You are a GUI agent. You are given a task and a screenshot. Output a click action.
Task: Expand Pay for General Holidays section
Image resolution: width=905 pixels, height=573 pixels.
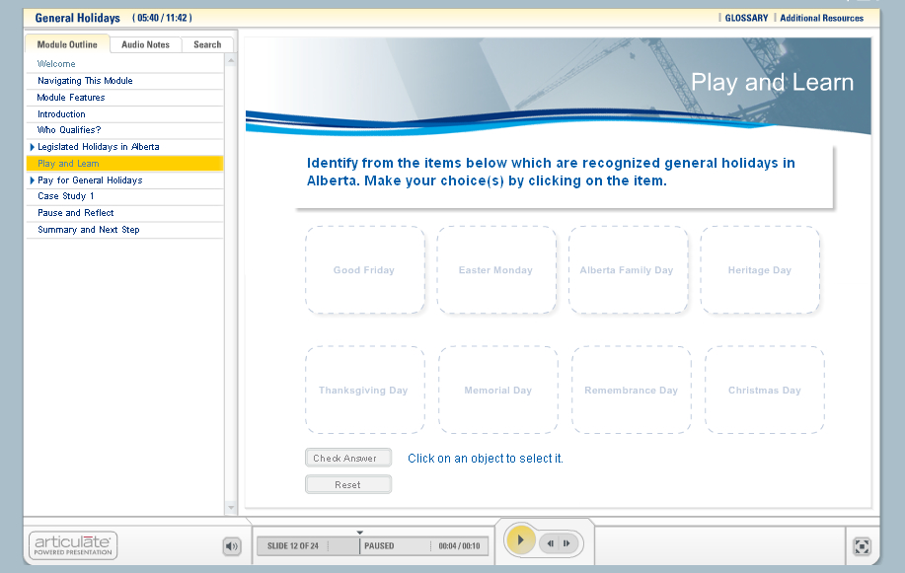click(x=33, y=180)
